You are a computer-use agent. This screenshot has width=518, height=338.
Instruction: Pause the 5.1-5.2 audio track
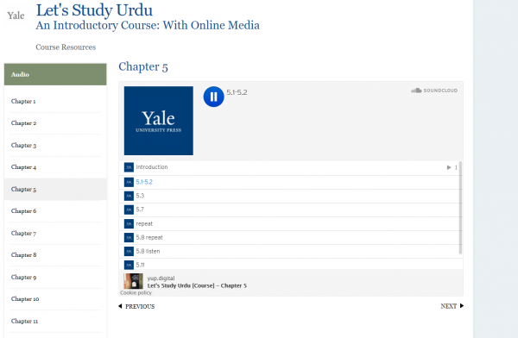tap(213, 97)
